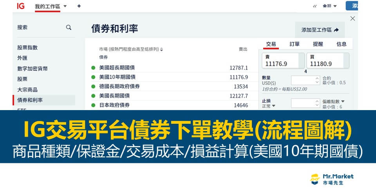Click green status dot of 日本政府債券
376x196 pixels.
pyautogui.click(x=93, y=105)
